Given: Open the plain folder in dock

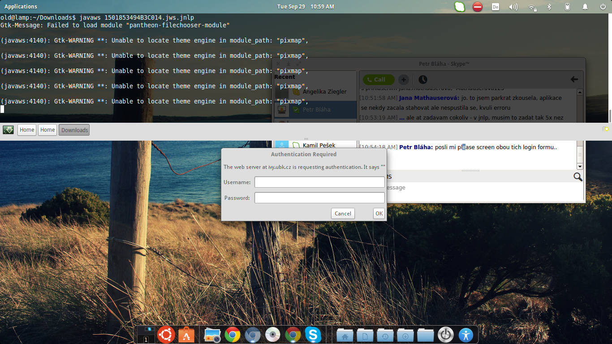Looking at the screenshot, I should pos(426,335).
